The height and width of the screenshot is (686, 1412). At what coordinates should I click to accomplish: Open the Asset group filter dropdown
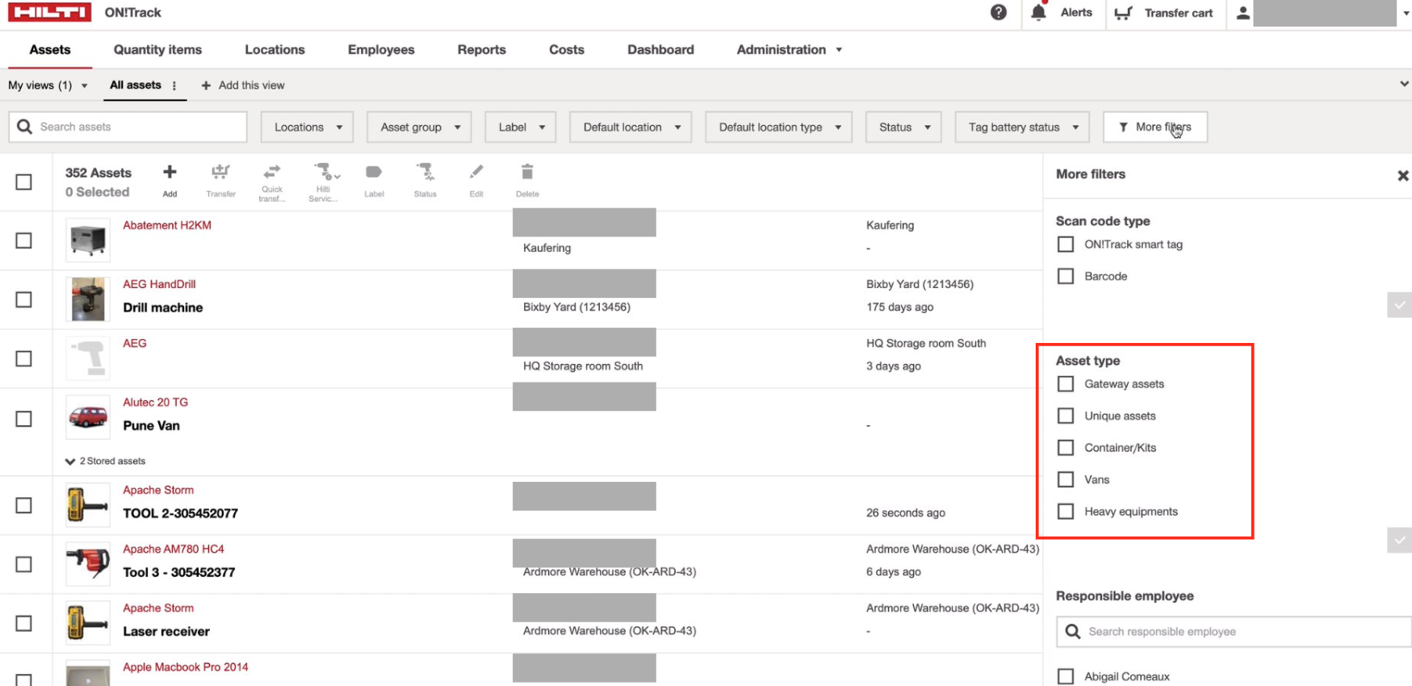[x=419, y=127]
